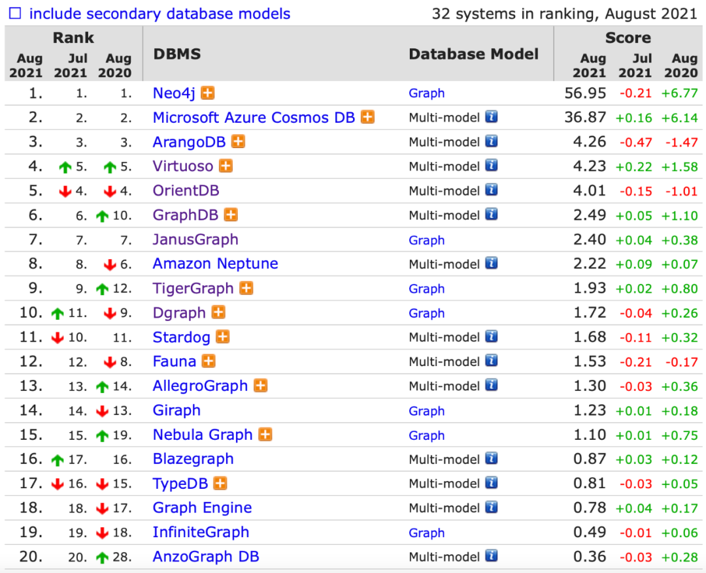
Task: Click the plus icon next to Dgraph
Action: pos(218,313)
